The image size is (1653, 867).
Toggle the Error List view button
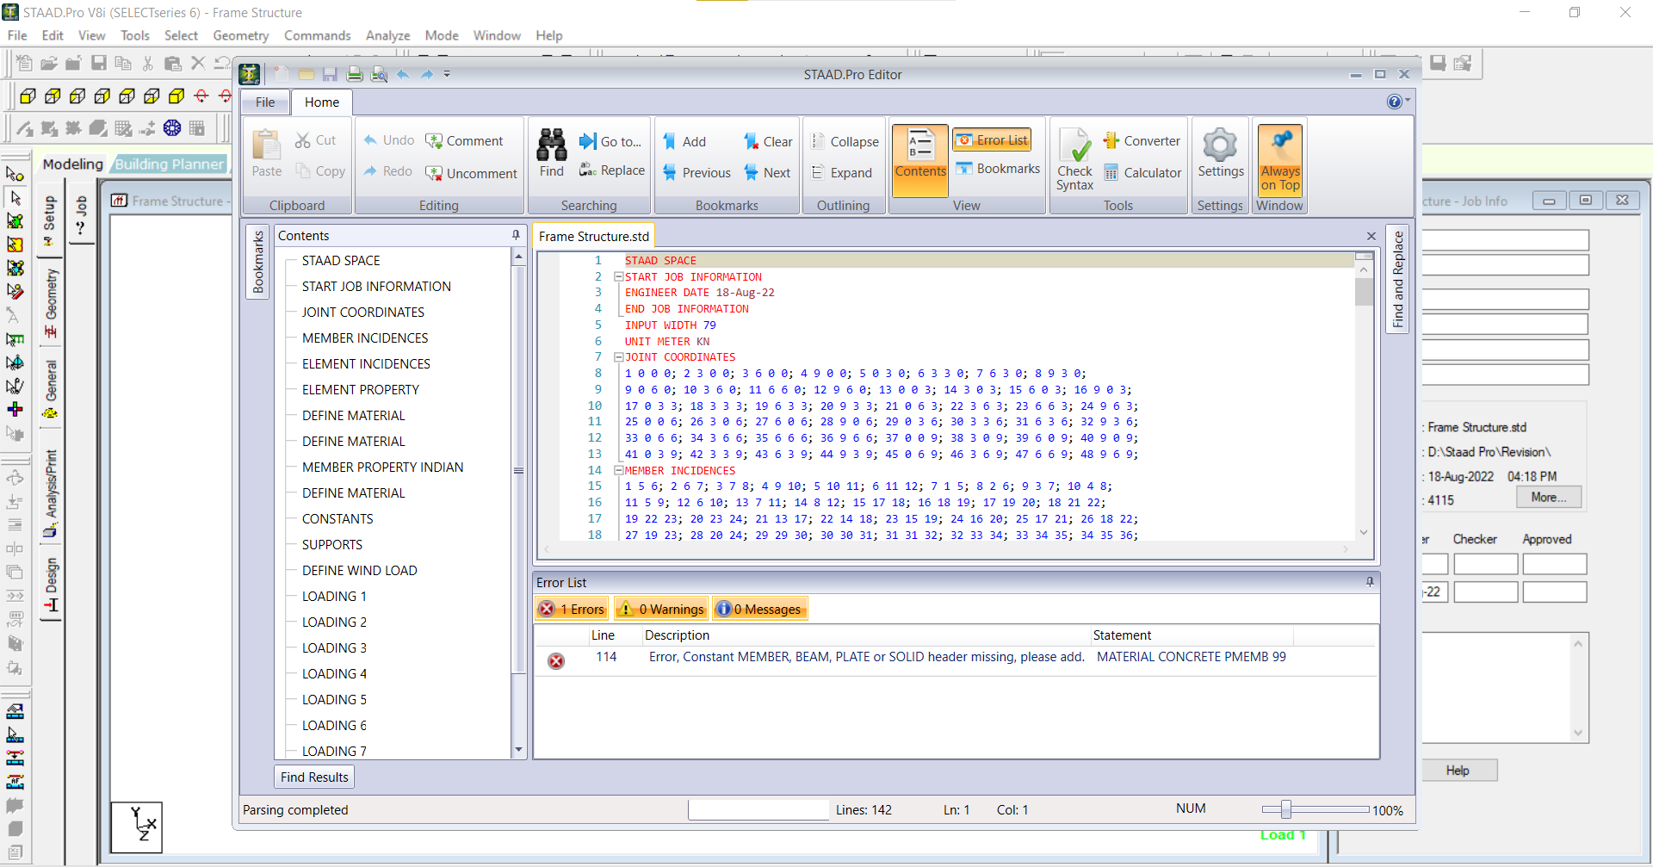tap(992, 140)
